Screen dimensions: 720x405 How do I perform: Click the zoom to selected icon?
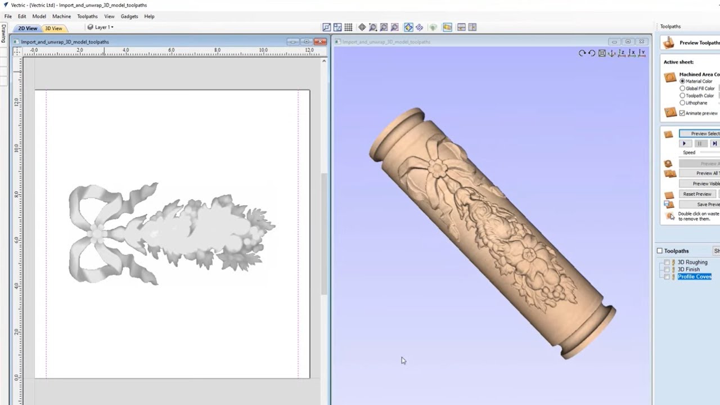pyautogui.click(x=395, y=27)
